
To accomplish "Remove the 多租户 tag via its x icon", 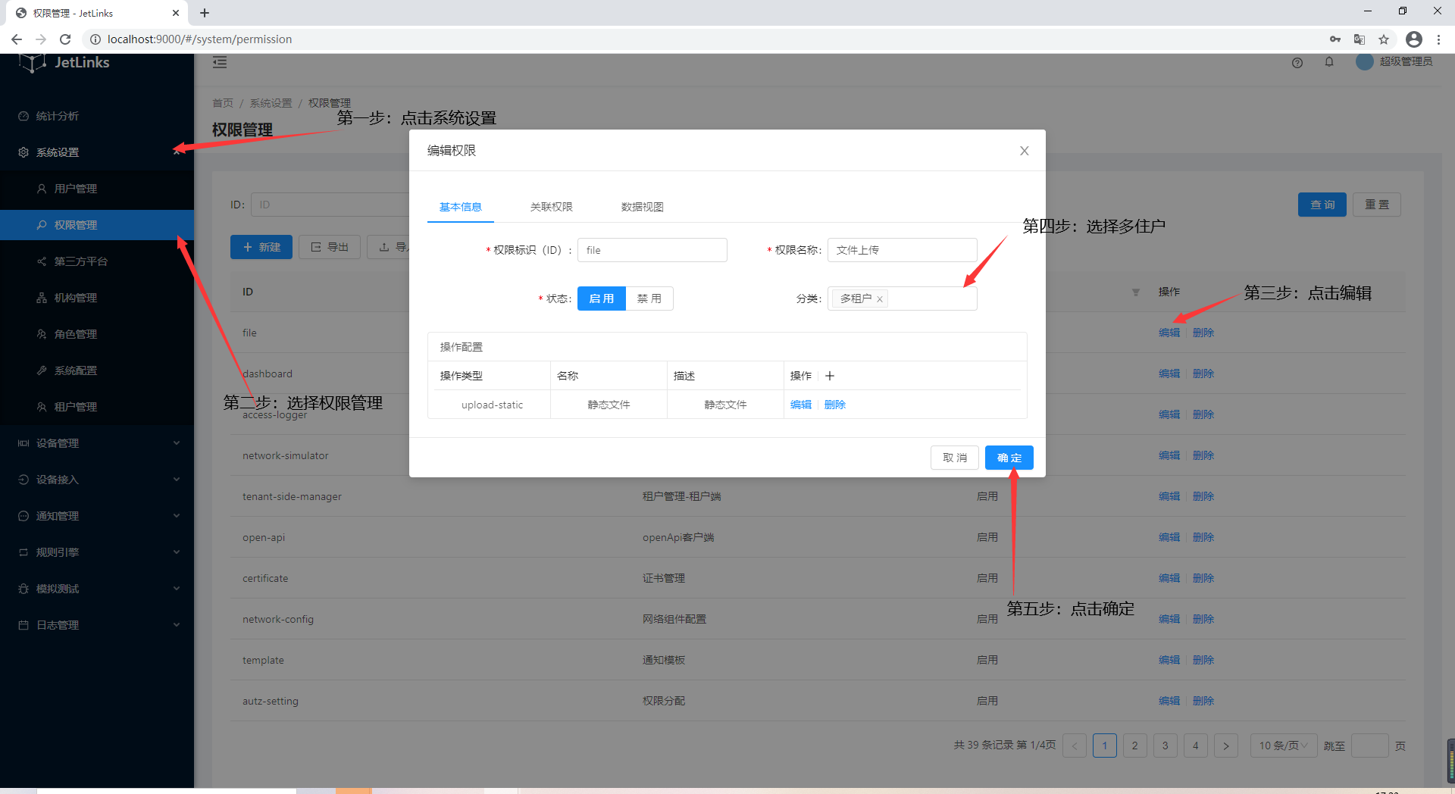I will point(880,299).
